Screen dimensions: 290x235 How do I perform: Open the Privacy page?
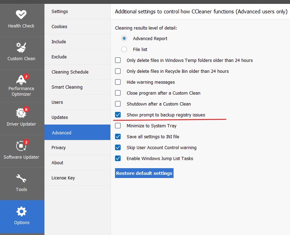[77, 147]
